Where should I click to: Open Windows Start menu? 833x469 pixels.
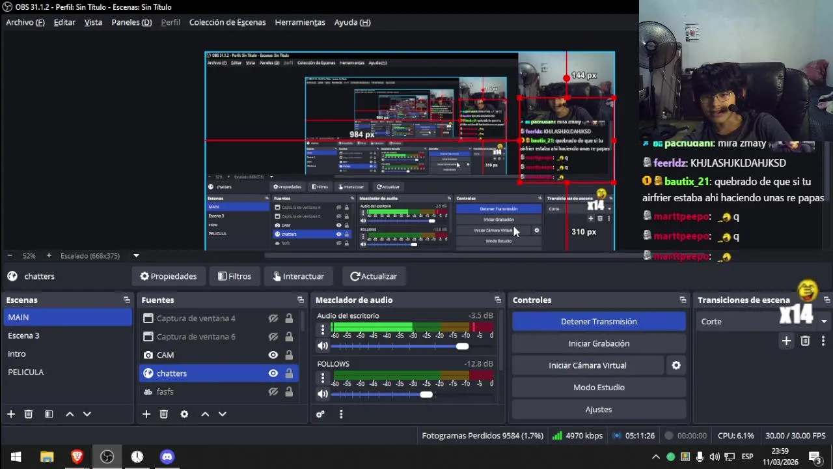[x=16, y=457]
